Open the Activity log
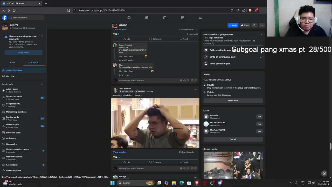332x187 pixels. 23,138
